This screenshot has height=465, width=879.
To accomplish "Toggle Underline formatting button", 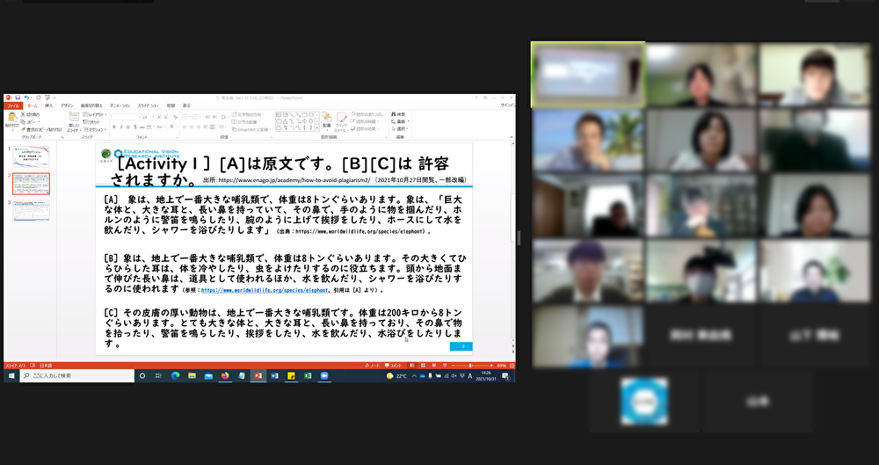I will coord(128,127).
